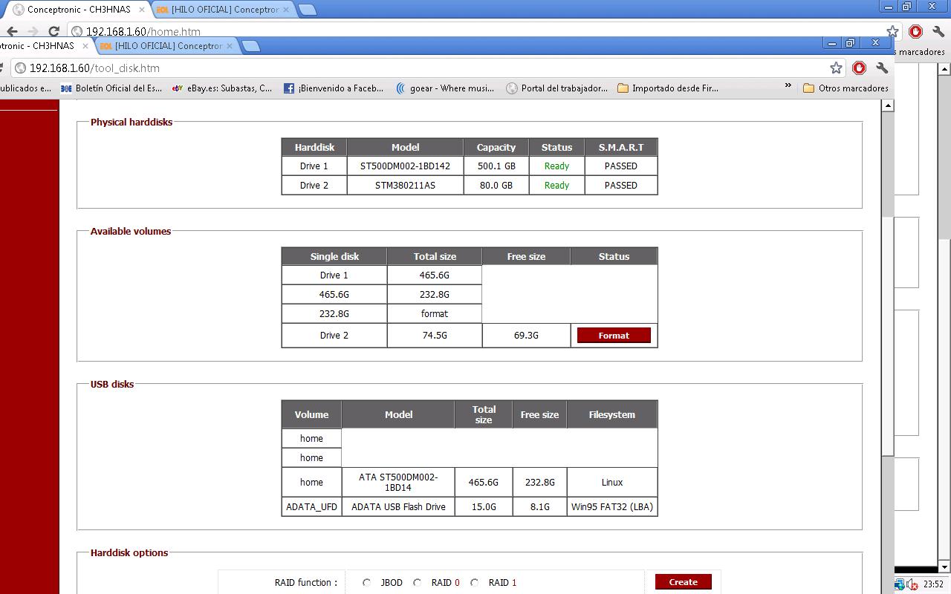
Task: Click the RAID function label
Action: coord(306,583)
